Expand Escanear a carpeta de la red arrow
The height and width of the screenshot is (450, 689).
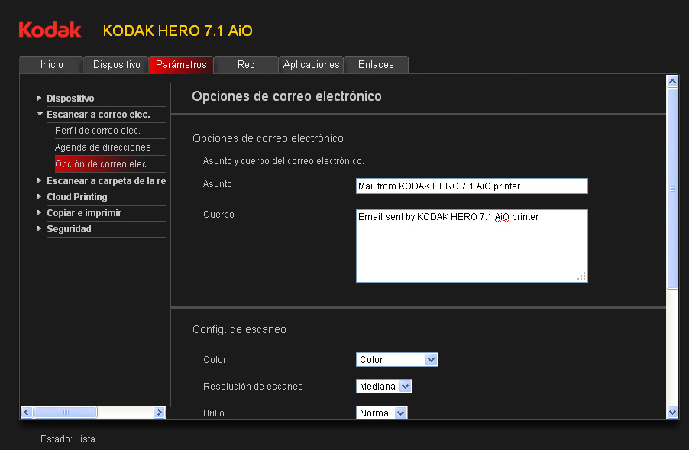[39, 180]
